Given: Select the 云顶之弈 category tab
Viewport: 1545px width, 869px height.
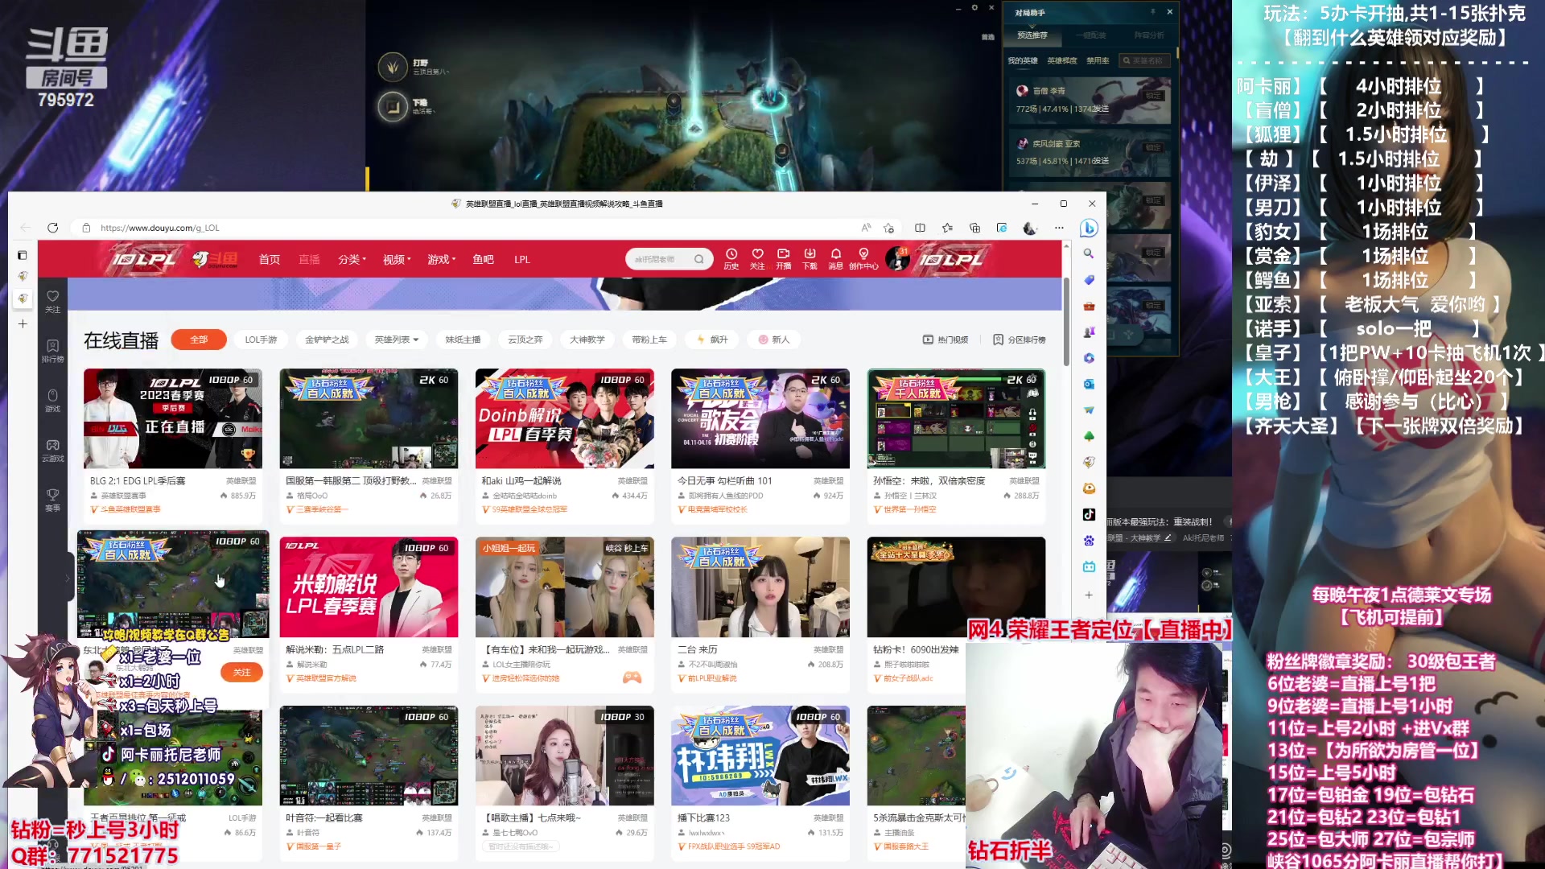Looking at the screenshot, I should point(525,340).
